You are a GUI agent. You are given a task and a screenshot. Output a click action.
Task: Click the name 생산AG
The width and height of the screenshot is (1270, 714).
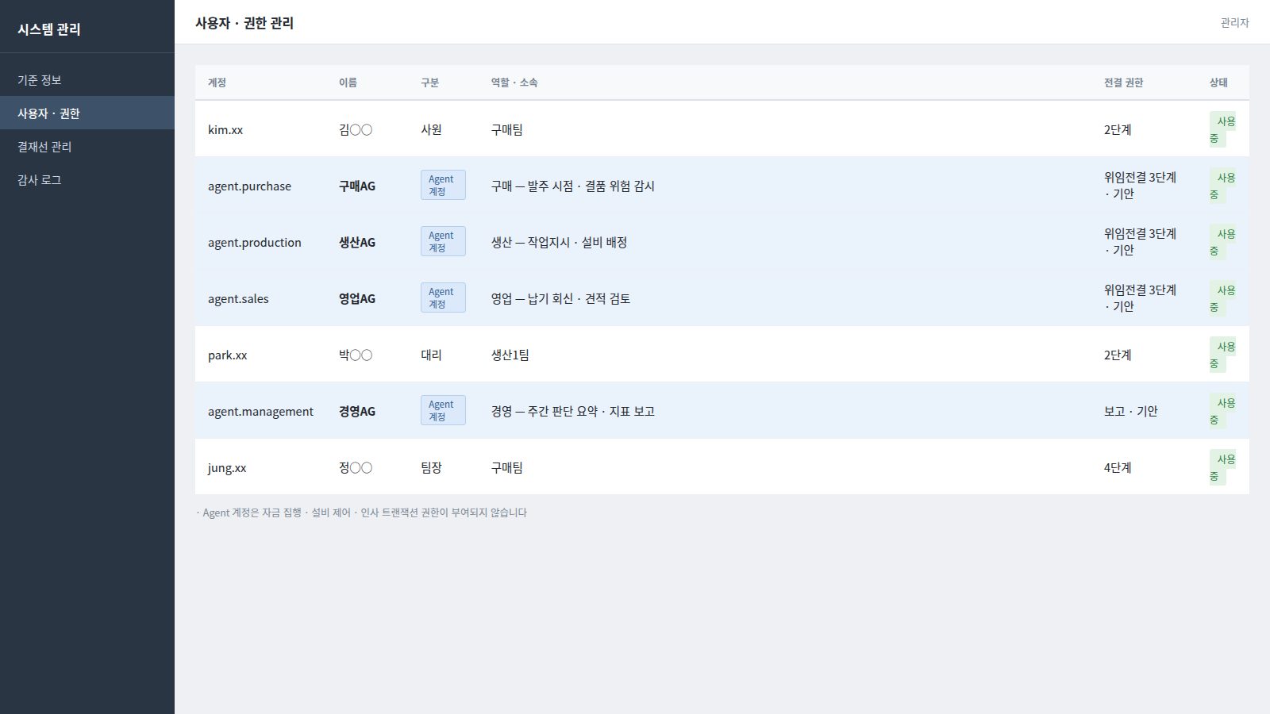click(x=357, y=242)
